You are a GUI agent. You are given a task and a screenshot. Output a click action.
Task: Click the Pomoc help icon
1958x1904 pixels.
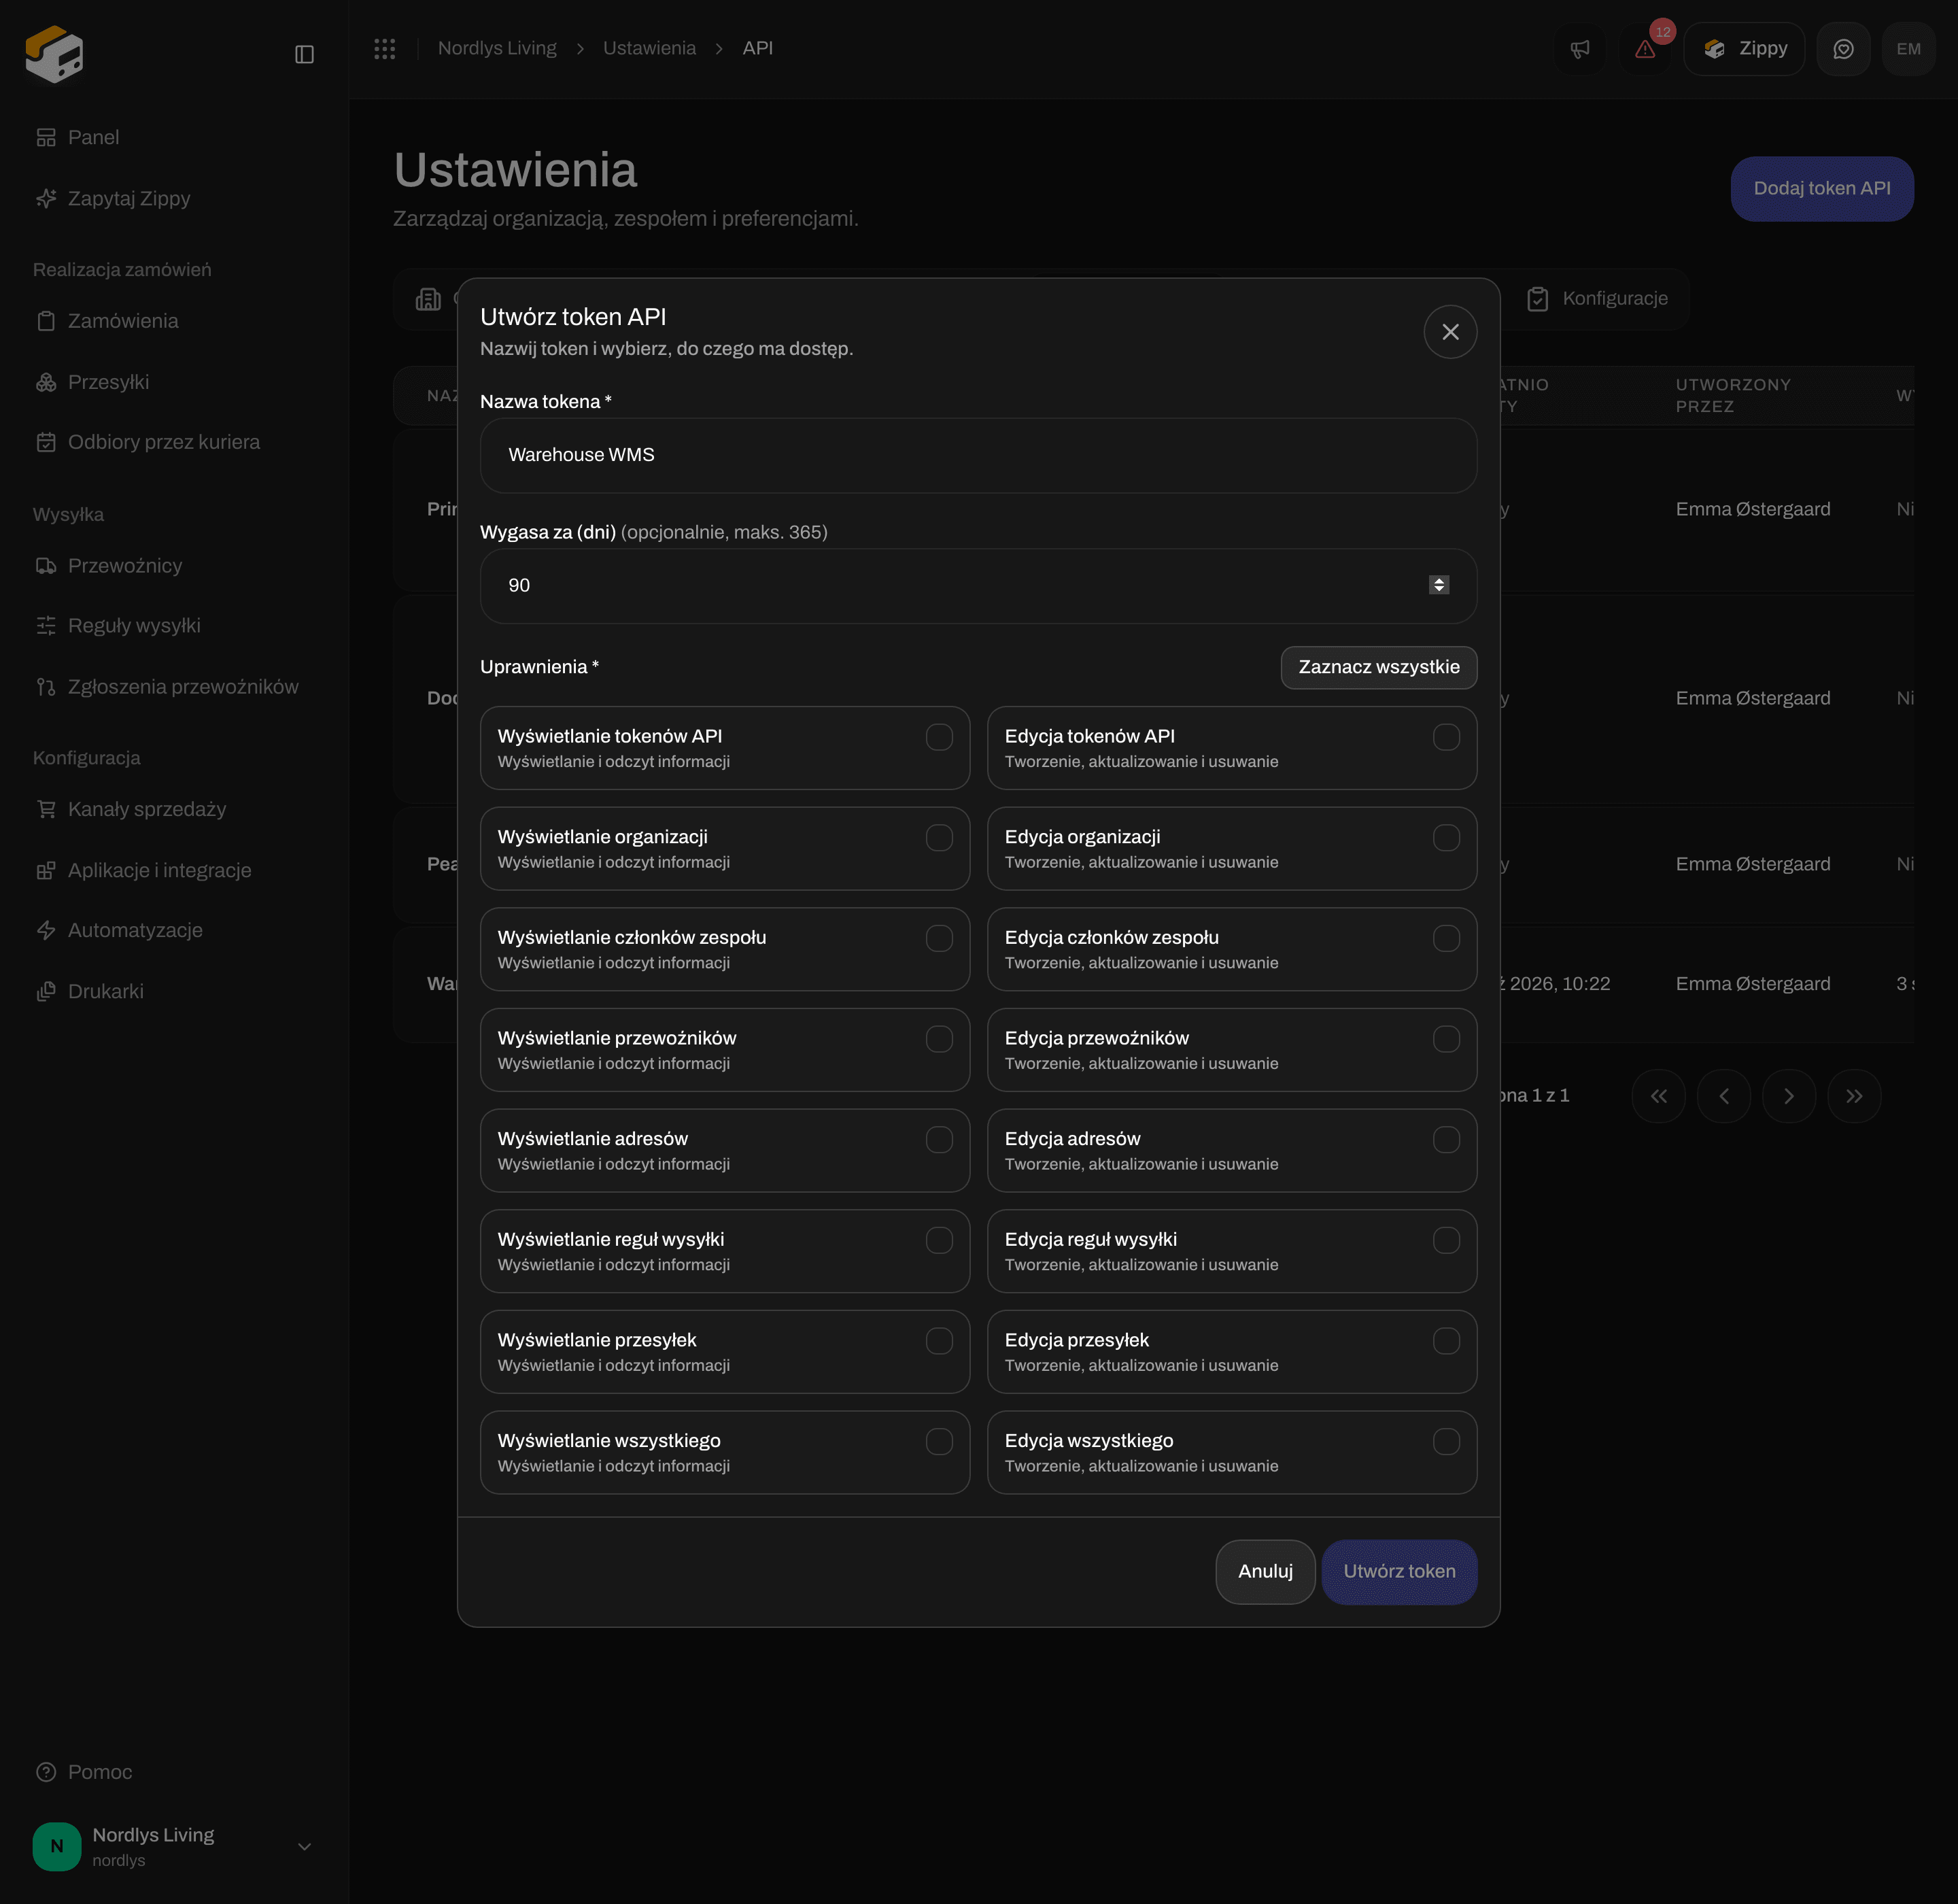tap(46, 1772)
